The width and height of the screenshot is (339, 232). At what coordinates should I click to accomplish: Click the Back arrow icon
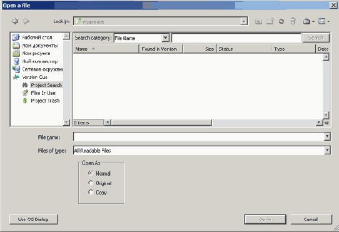coord(15,21)
